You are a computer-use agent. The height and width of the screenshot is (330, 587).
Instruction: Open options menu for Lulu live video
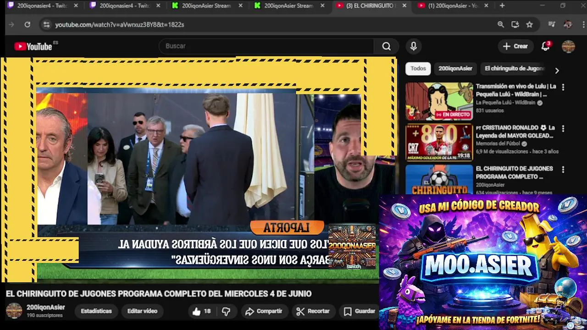point(563,87)
